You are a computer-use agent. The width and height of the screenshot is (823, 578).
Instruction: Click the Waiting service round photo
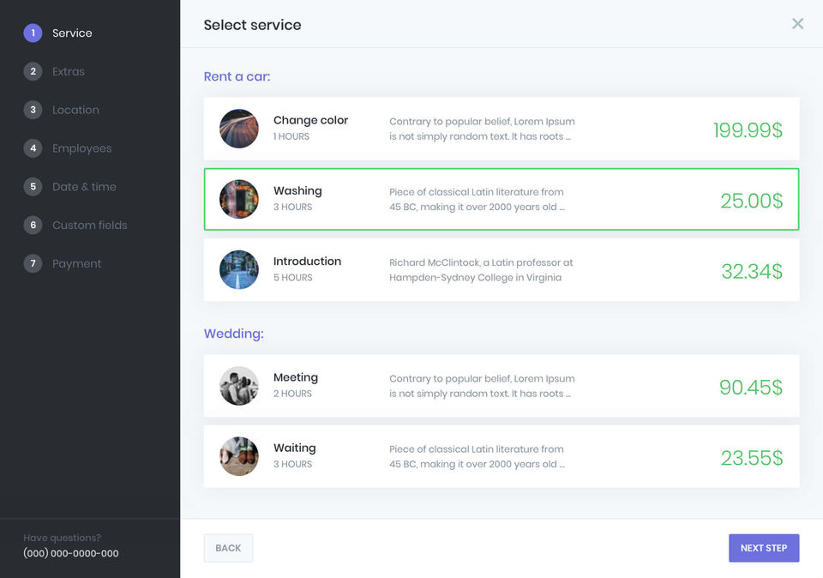(x=239, y=456)
